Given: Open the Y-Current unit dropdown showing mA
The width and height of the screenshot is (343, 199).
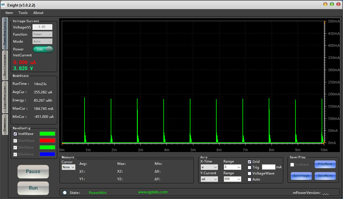Looking at the screenshot, I should (209, 179).
